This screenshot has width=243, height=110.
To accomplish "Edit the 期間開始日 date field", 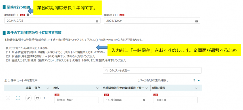I will point(52,21).
